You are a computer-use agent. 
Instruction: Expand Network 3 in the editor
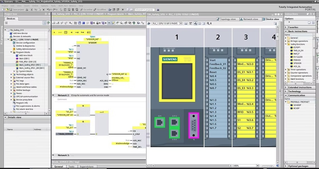(53, 155)
